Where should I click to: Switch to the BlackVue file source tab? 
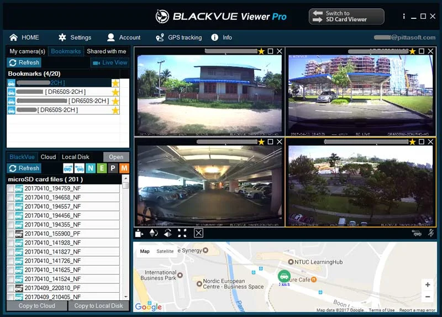[x=22, y=157]
